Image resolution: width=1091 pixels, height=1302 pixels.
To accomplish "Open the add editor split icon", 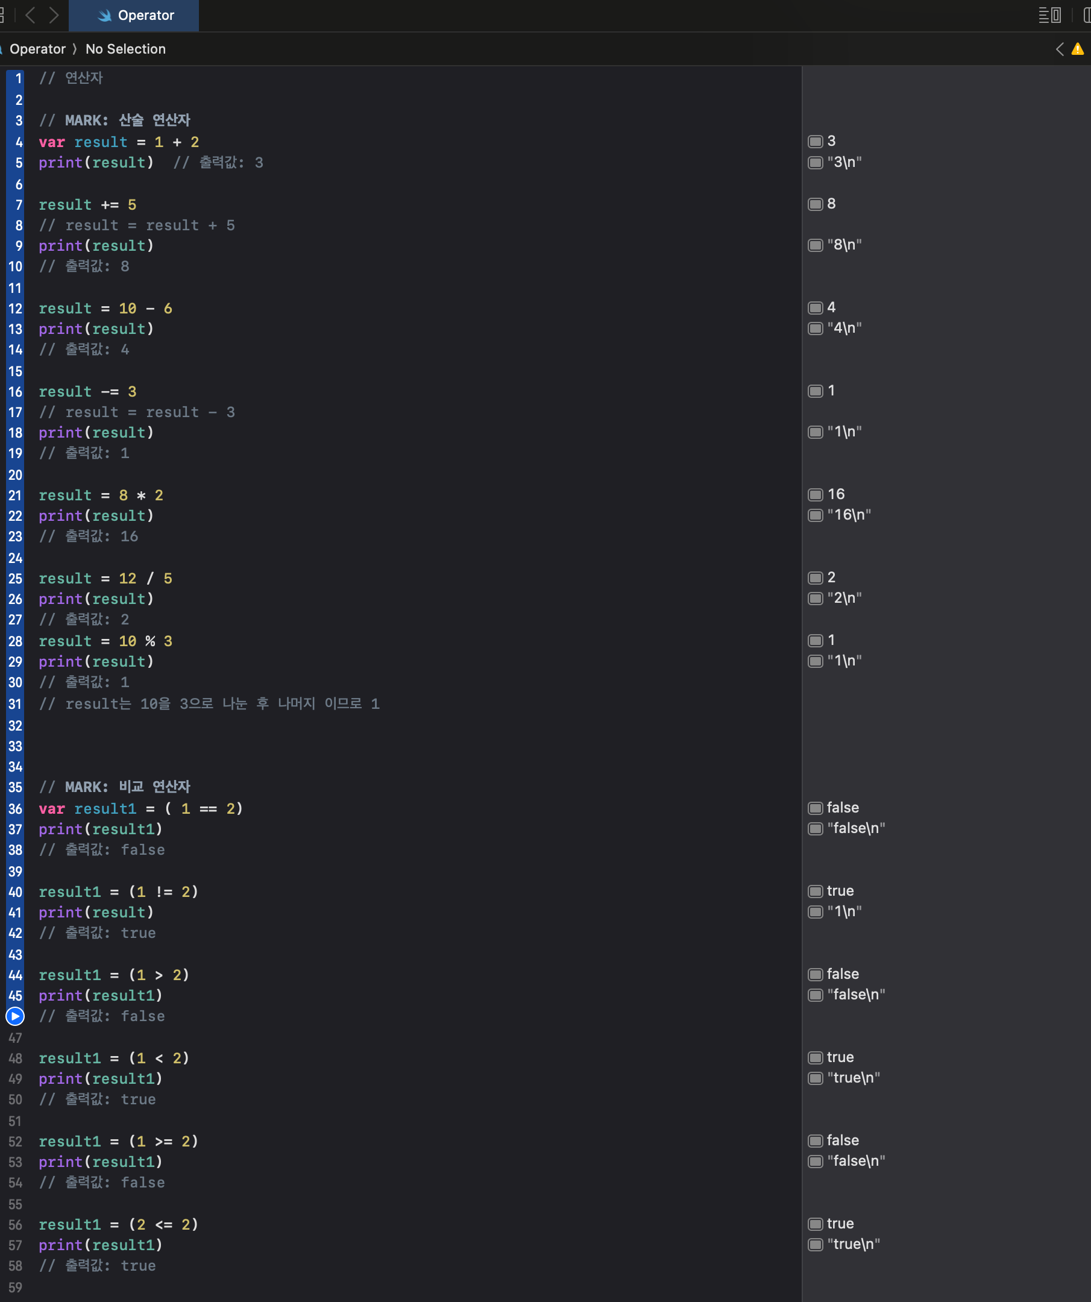I will [x=1086, y=15].
